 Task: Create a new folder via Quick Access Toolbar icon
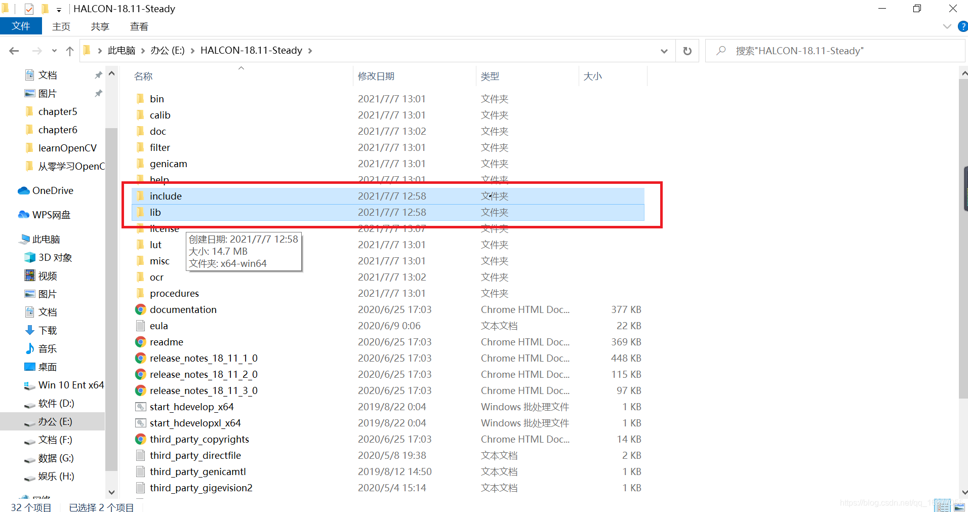pos(45,9)
